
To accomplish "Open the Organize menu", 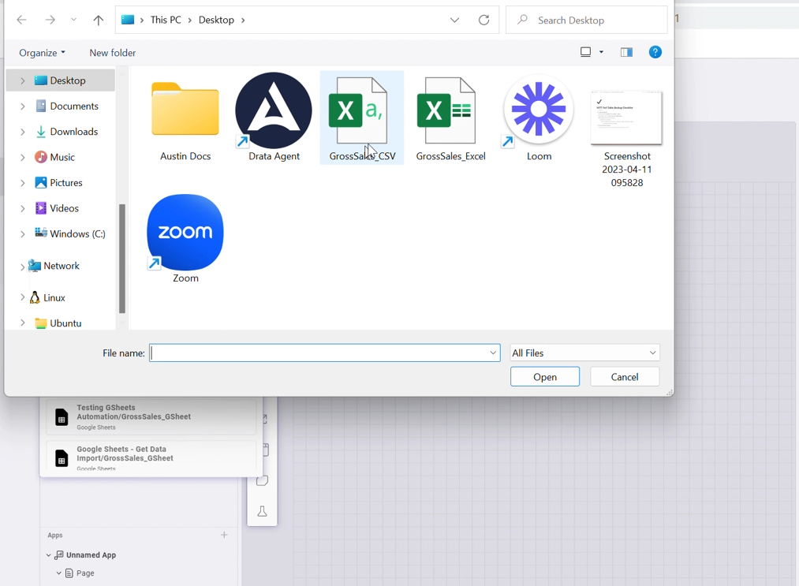I will [x=43, y=53].
